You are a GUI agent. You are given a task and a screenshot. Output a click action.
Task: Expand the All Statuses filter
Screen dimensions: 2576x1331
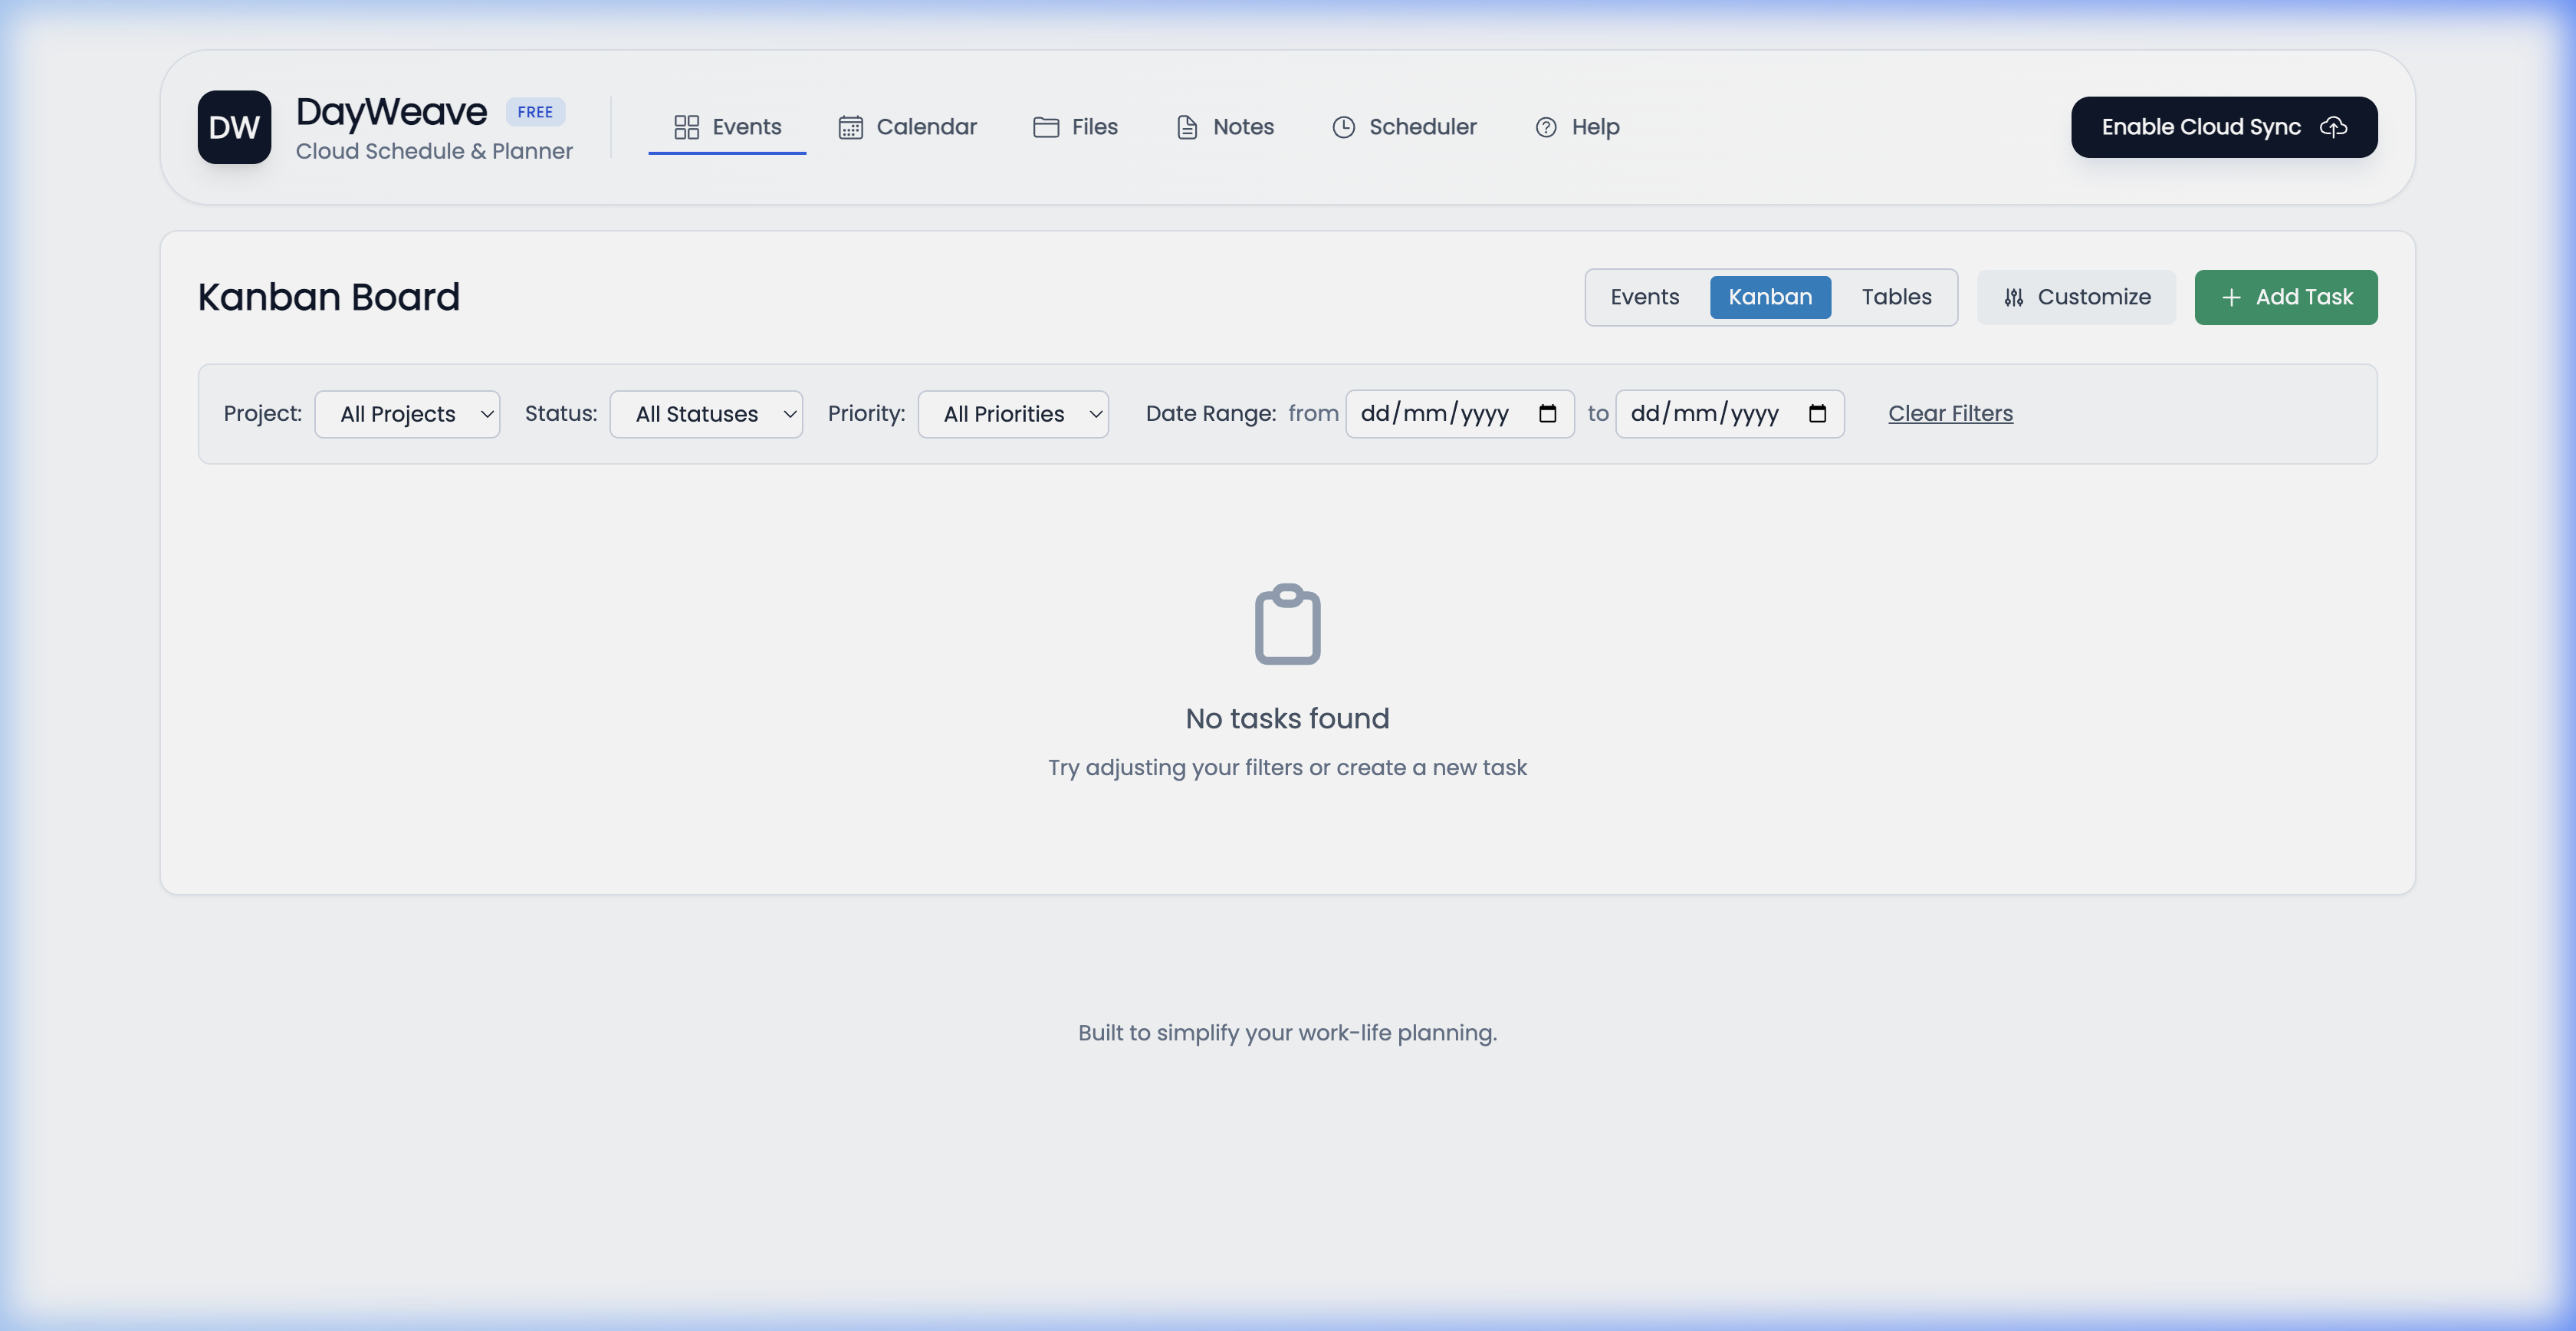point(706,413)
